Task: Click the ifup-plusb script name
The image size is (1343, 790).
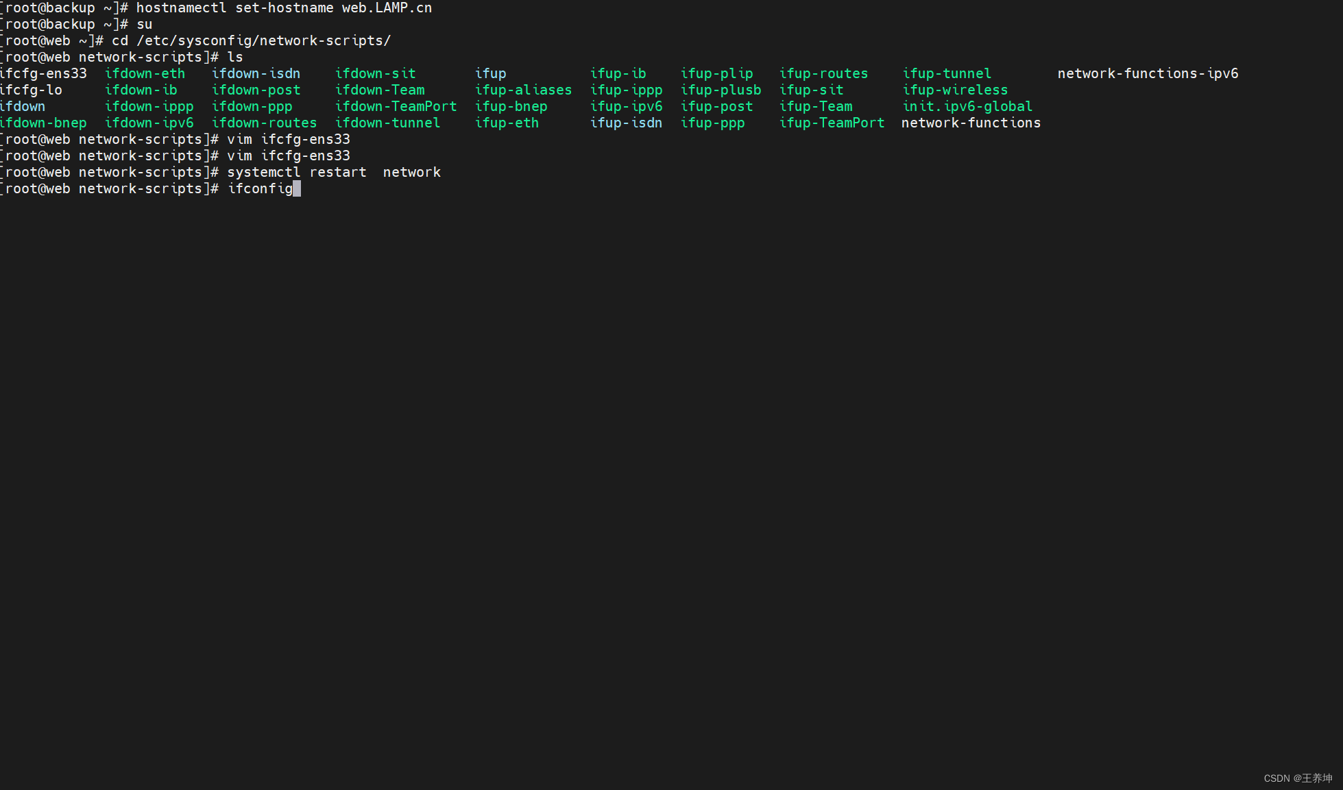Action: [721, 90]
